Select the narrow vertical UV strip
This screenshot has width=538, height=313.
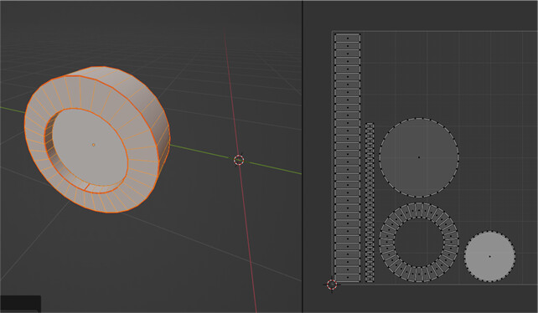(x=370, y=203)
